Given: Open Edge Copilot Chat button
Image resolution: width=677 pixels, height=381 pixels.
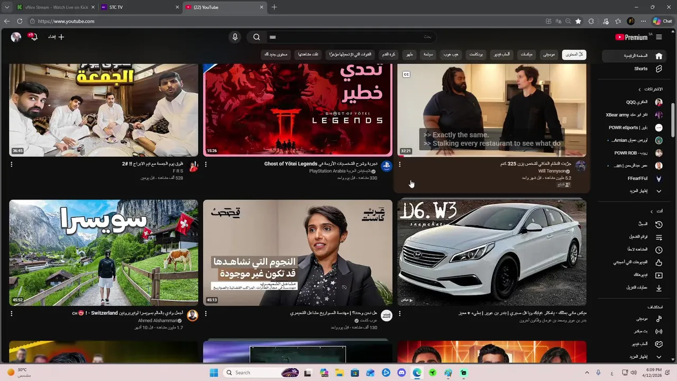Looking at the screenshot, I should click(663, 21).
